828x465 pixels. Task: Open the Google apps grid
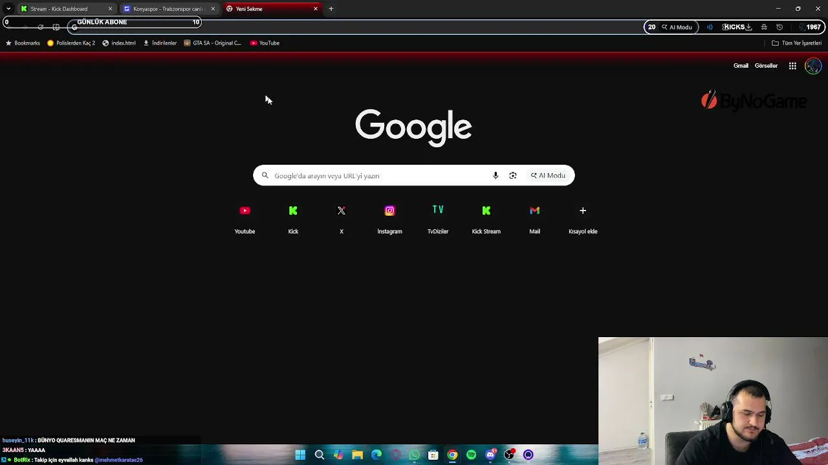pos(792,66)
